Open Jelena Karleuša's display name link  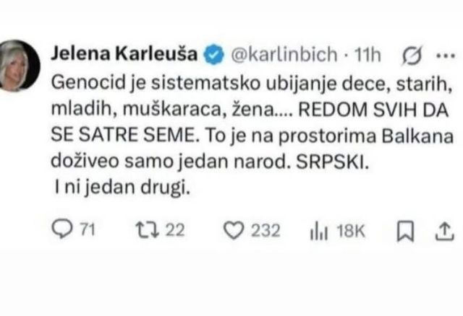pos(124,54)
